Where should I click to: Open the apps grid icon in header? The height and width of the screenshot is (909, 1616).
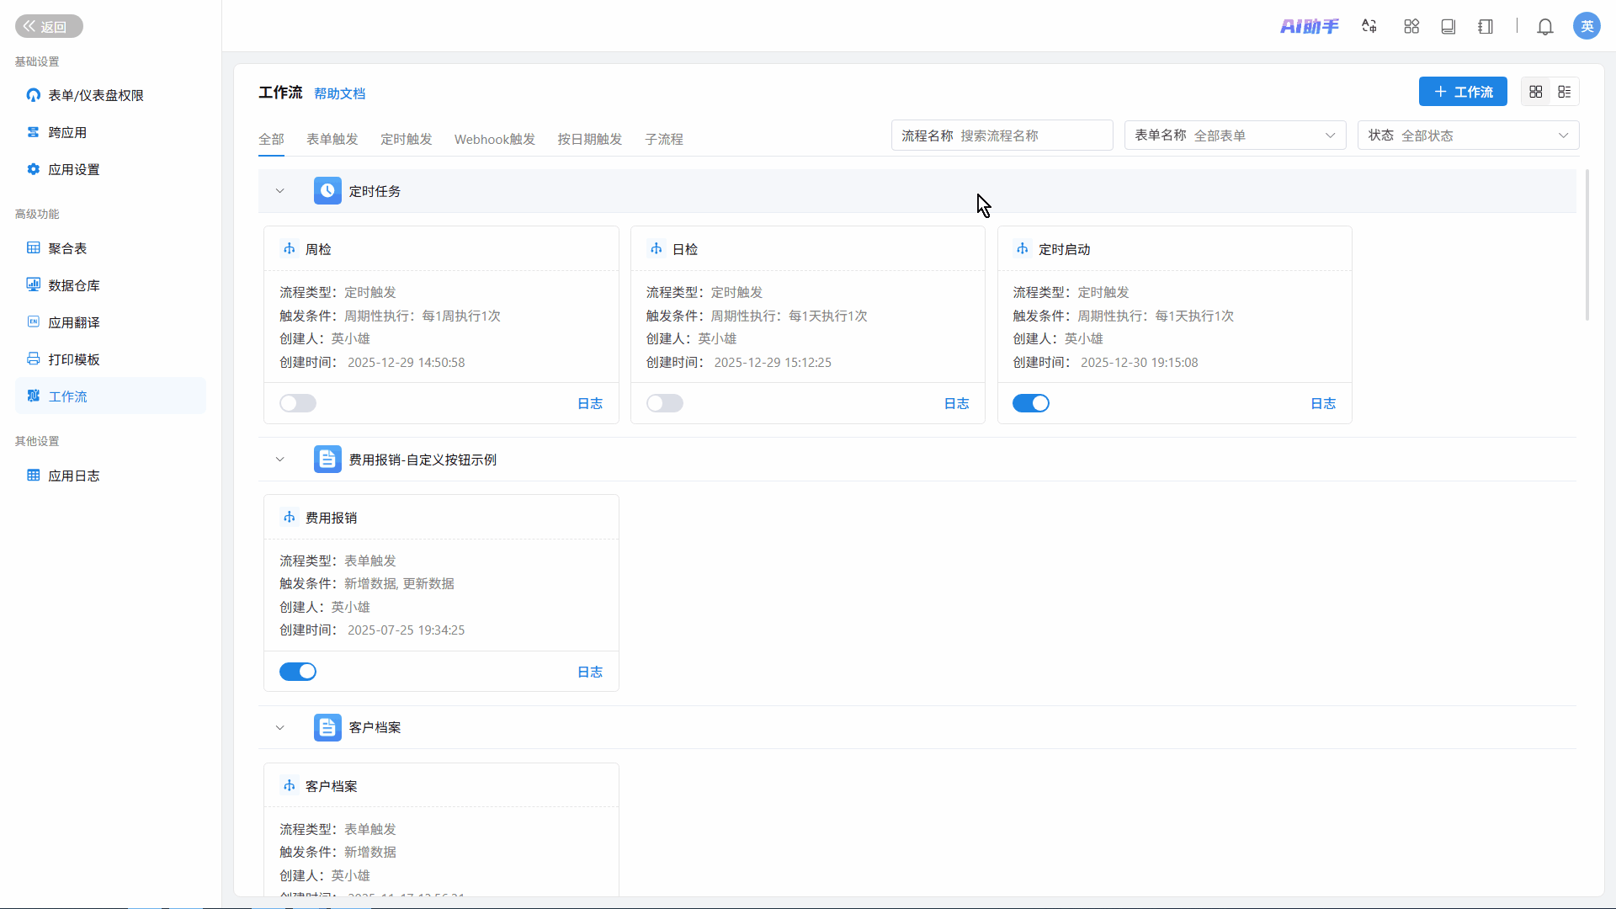[x=1411, y=27]
